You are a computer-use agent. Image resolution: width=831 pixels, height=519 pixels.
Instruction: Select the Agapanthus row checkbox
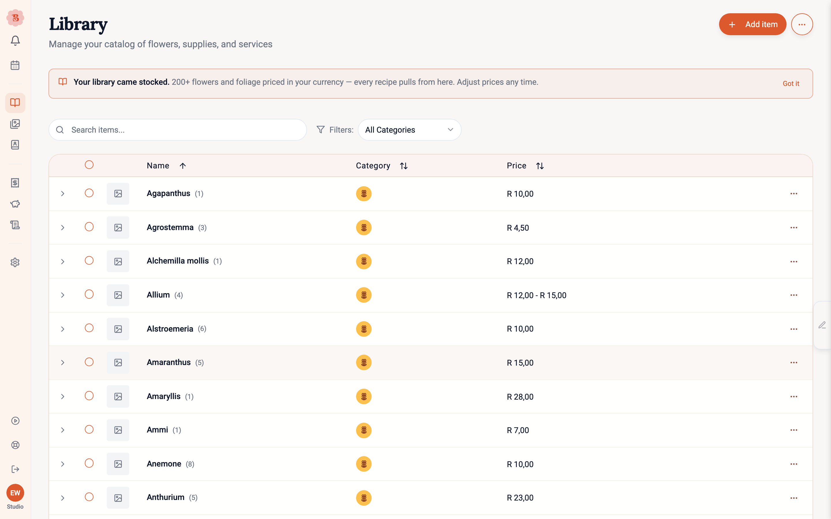89,193
